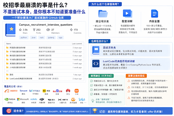This screenshot has height=116, width=174.
Task: Click the 面经文件夹 heading
Action: tap(109, 48)
